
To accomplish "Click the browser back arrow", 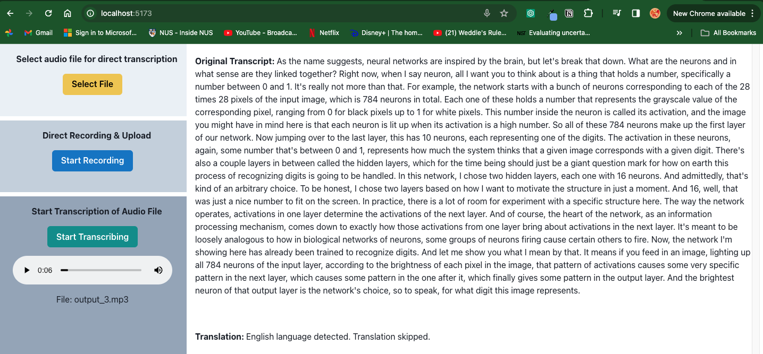I will (x=10, y=13).
